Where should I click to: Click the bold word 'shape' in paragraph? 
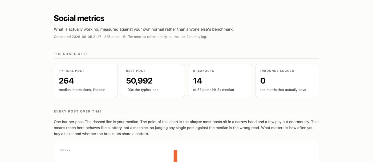195,122
